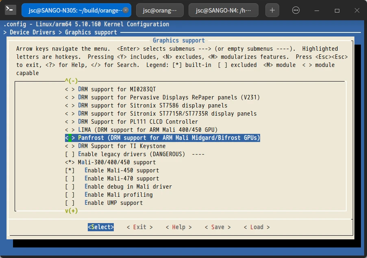Screen dimensions: 367x258
Task: Click the Exit button
Action: coord(139,227)
